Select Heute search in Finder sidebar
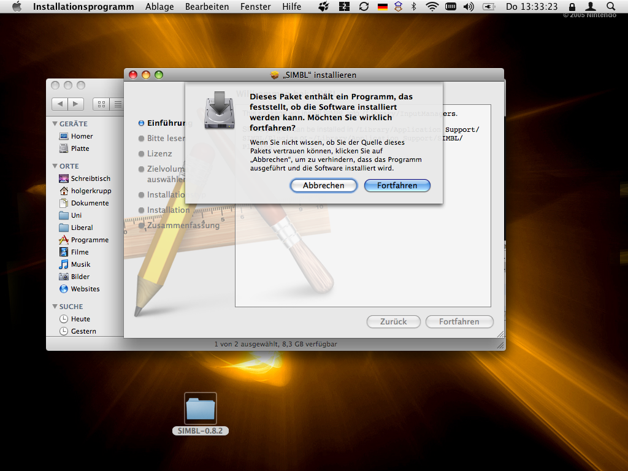Screen dimensions: 628x471 point(75,319)
